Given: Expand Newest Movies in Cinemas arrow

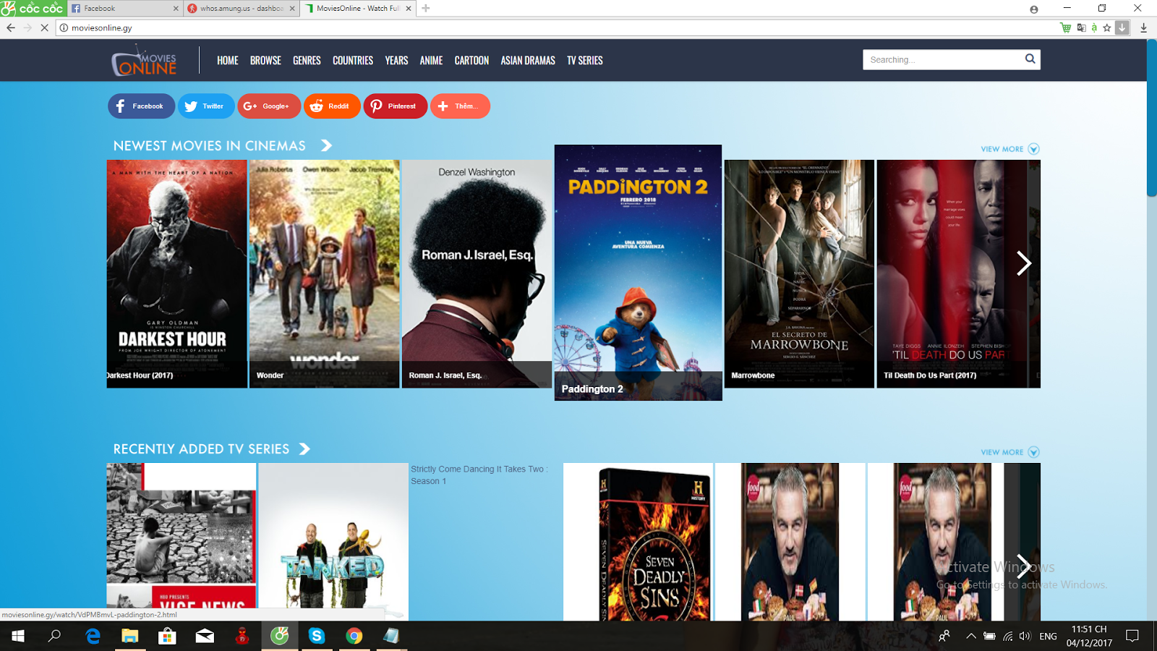Looking at the screenshot, I should (x=326, y=145).
